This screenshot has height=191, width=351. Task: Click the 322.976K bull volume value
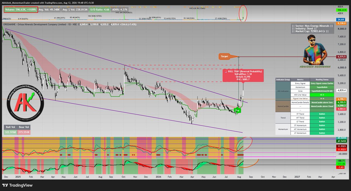point(11,132)
